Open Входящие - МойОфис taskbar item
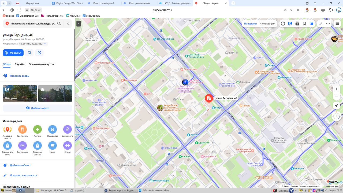The image size is (343, 193). point(52,191)
